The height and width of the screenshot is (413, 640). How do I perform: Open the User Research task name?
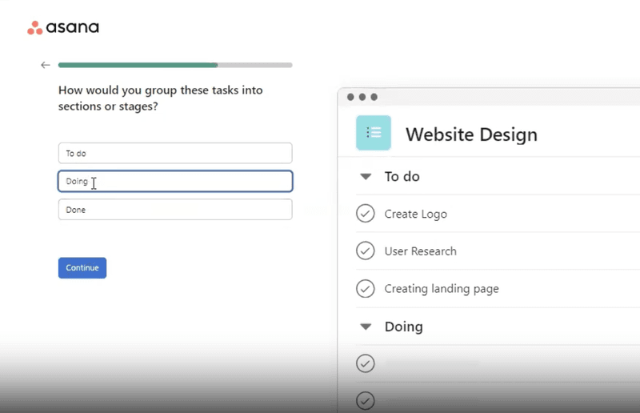[420, 251]
